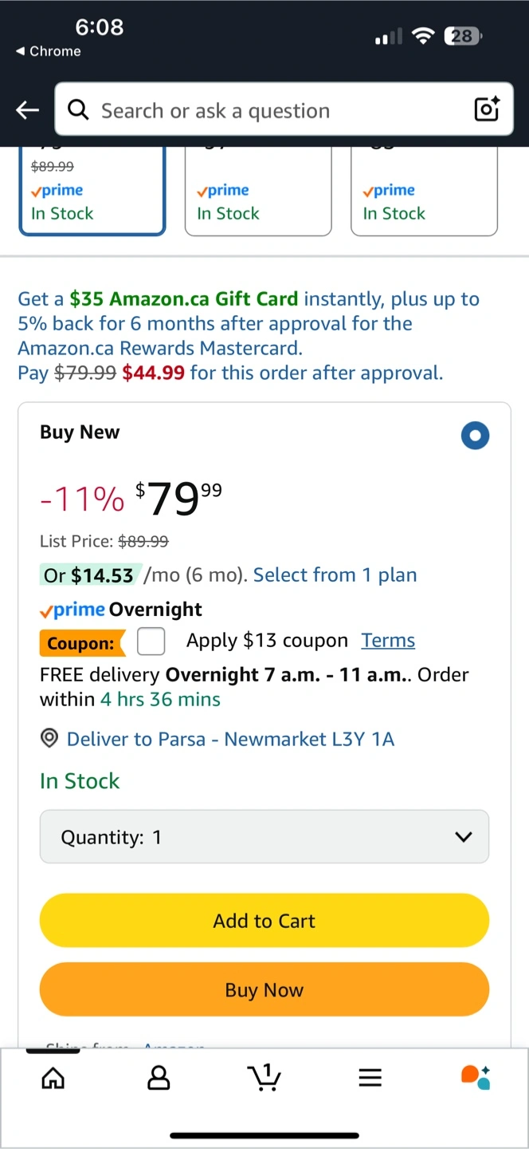Image resolution: width=529 pixels, height=1149 pixels.
Task: Go to Home tab icon
Action: tap(53, 1079)
